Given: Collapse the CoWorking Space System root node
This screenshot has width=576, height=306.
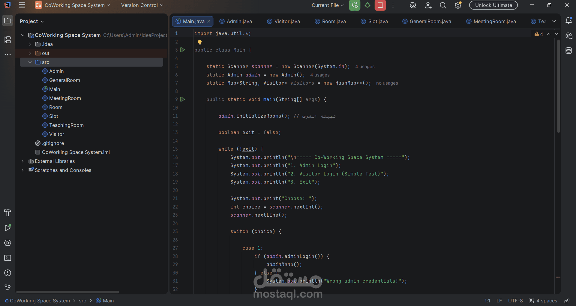Looking at the screenshot, I should (22, 35).
